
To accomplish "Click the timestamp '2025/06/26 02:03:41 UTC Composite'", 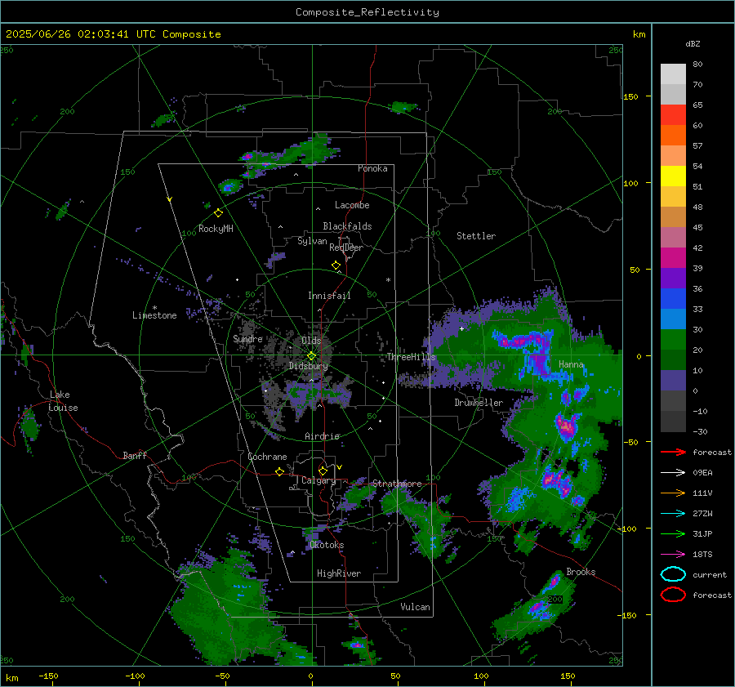I will click(x=113, y=34).
